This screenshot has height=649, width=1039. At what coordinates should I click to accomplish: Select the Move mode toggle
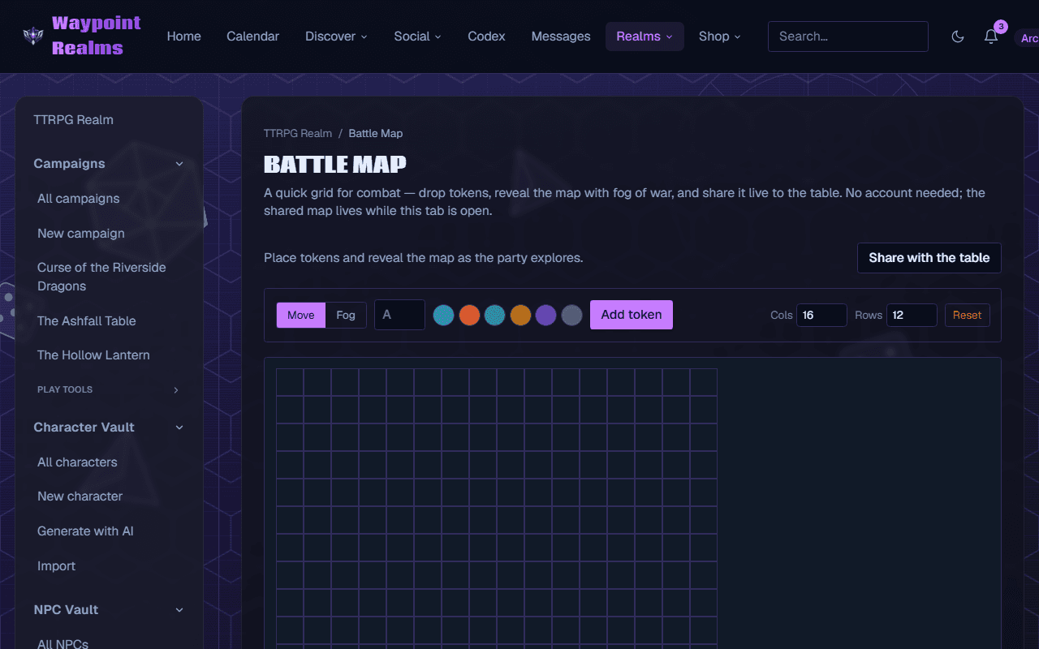click(301, 315)
